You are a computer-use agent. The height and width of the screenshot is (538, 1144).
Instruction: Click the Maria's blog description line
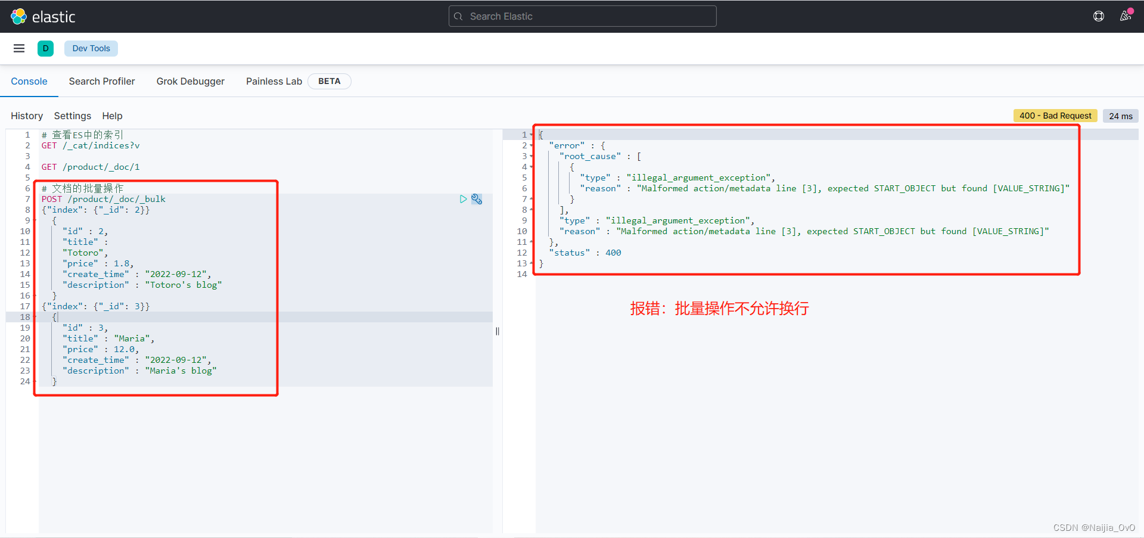tap(139, 371)
